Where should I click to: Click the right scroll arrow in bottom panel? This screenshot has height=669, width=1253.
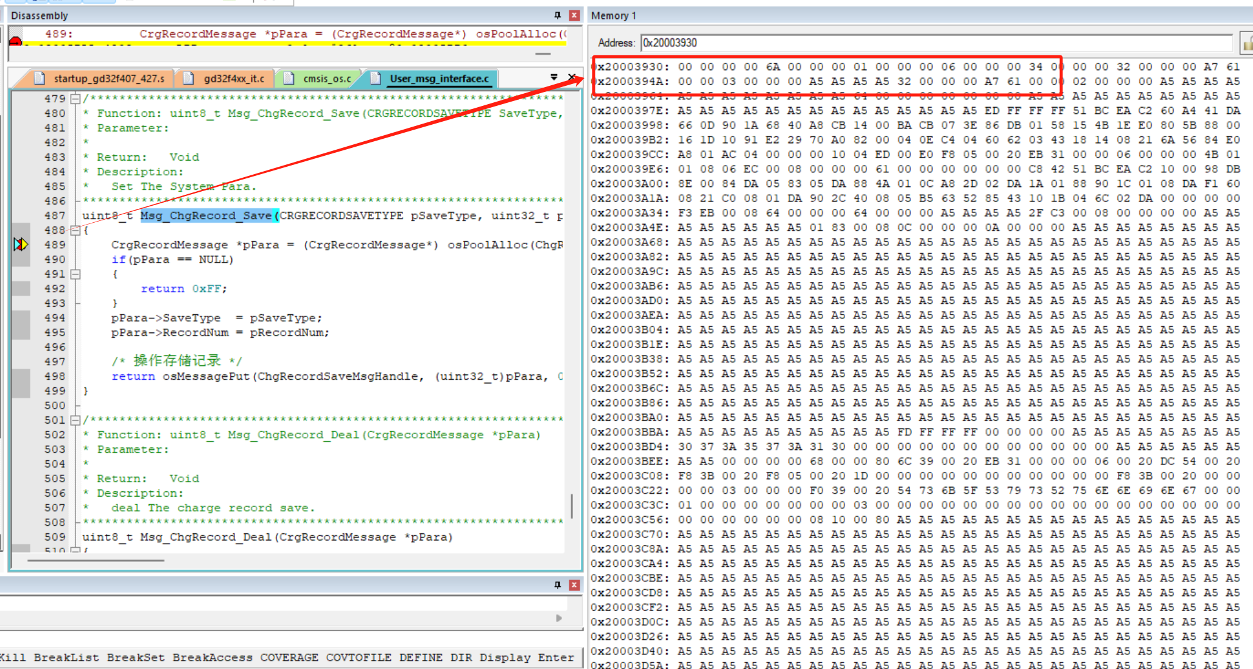(559, 618)
